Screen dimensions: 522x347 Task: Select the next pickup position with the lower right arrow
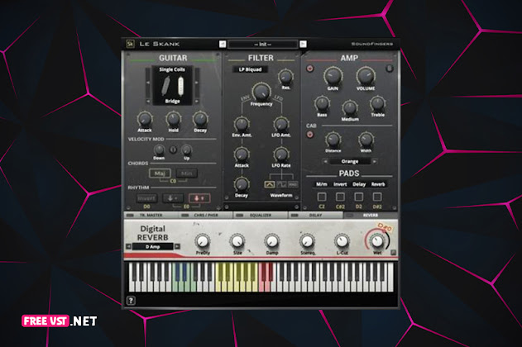pos(196,101)
